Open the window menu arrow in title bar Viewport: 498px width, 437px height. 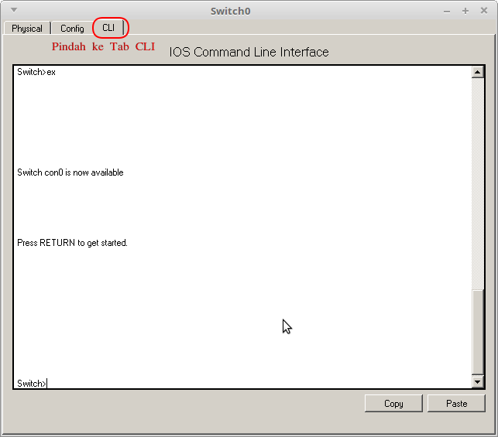point(14,10)
